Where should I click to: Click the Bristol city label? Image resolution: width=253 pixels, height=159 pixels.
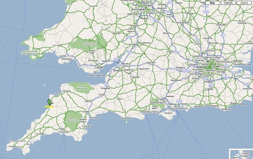(x=117, y=71)
